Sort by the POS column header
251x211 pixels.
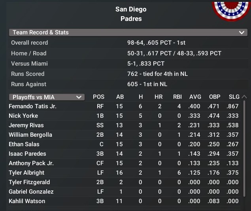click(x=99, y=97)
